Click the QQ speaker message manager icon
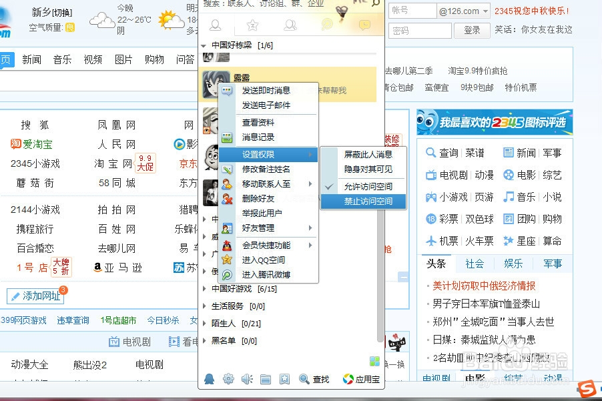 tap(247, 379)
